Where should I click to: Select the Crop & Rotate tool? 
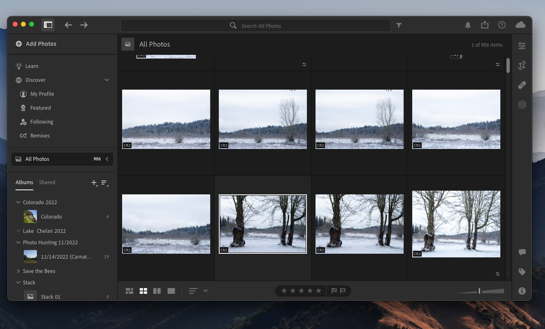tap(522, 65)
